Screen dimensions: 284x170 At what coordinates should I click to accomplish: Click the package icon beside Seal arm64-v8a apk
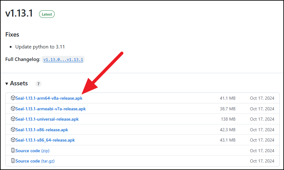click(13, 98)
